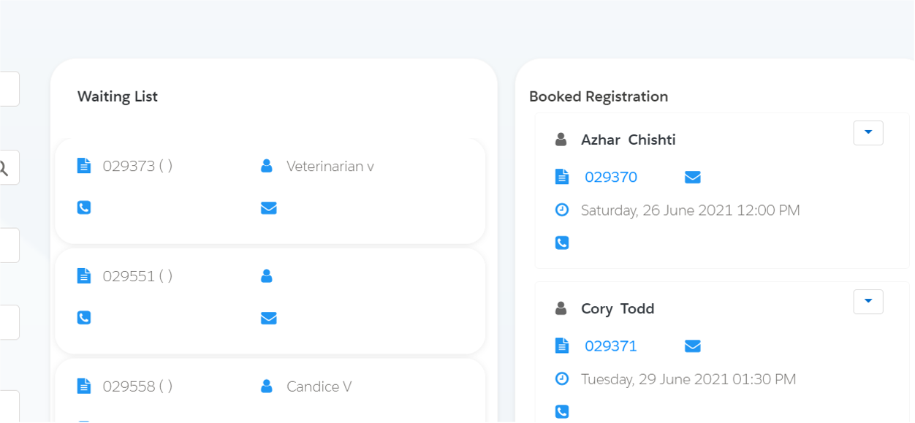Screen dimensions: 915x423
Task: Click the phone icon on record 029551
Action: click(x=83, y=318)
